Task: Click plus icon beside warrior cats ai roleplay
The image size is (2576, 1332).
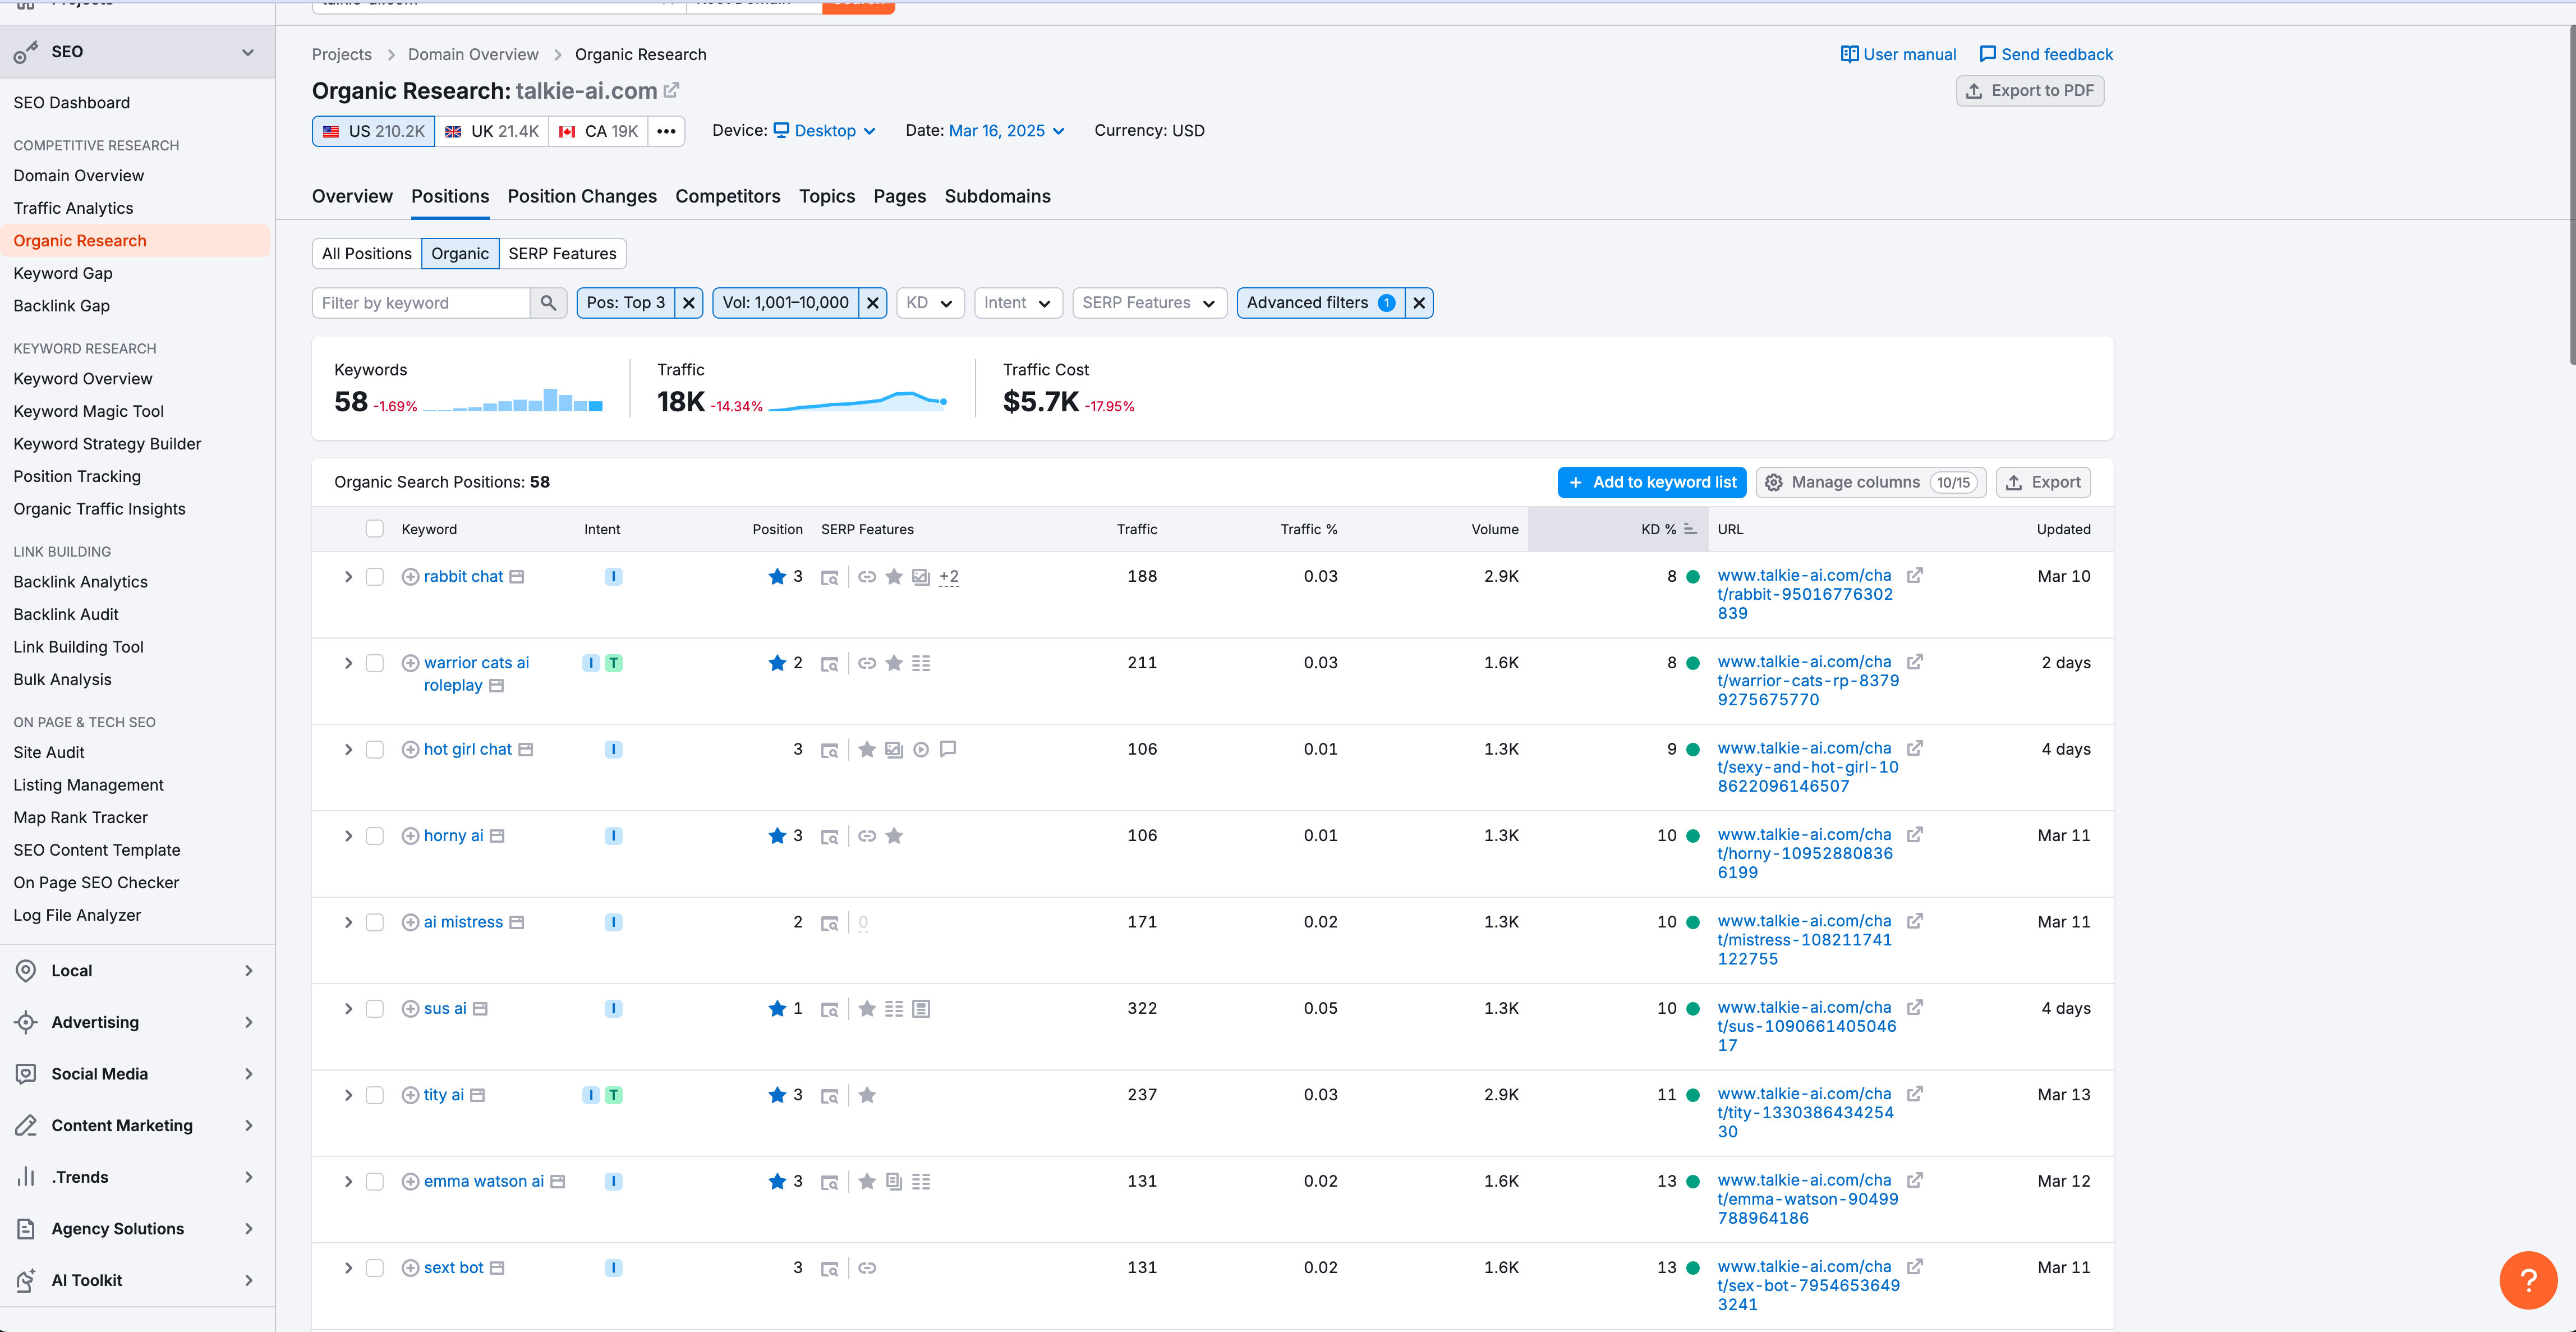Action: point(410,663)
